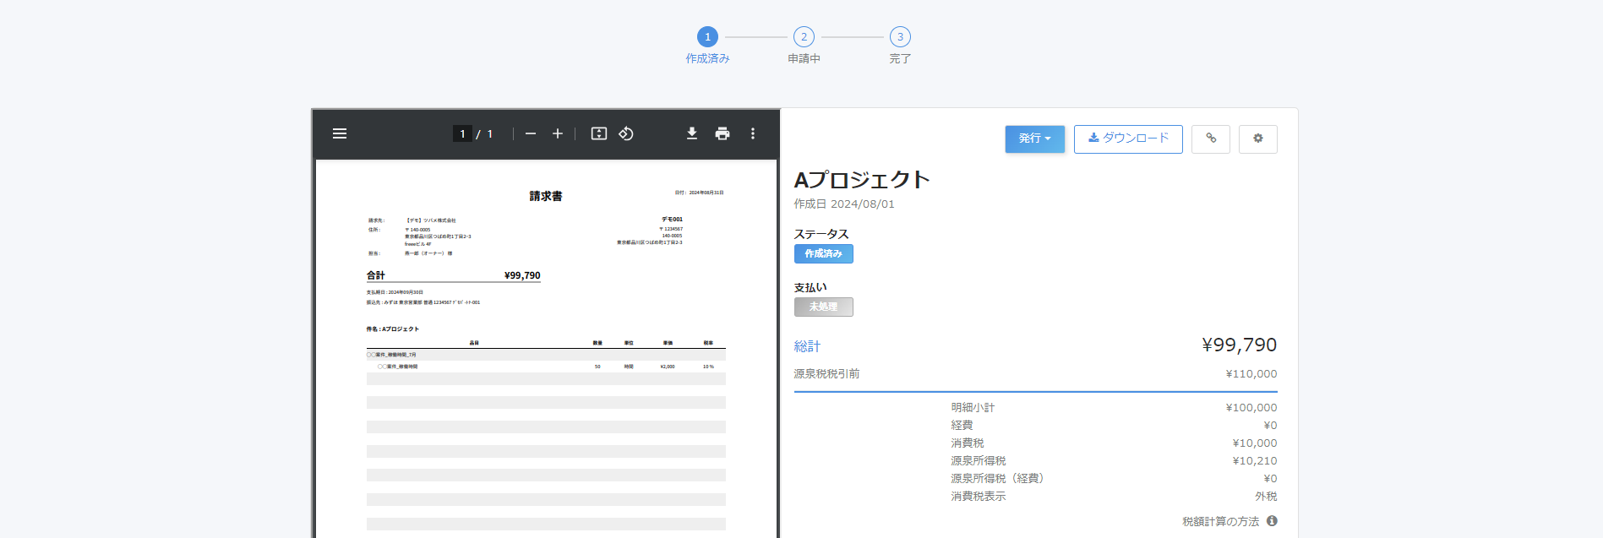Viewport: 1603px width, 538px height.
Task: Click the 明細小計 ¥100,000 value
Action: point(1251,408)
